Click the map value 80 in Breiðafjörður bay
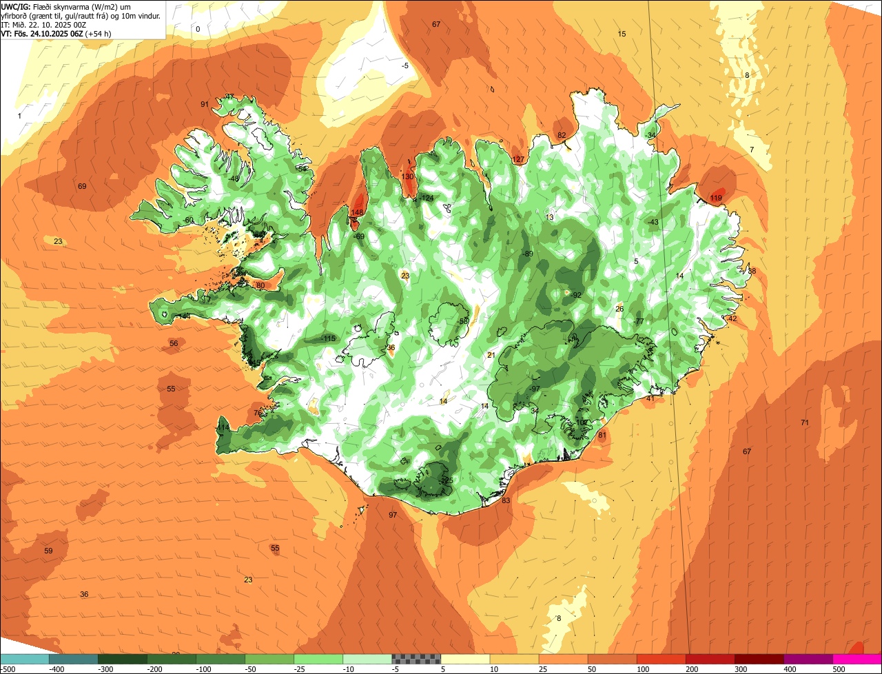The width and height of the screenshot is (882, 674). coord(260,285)
